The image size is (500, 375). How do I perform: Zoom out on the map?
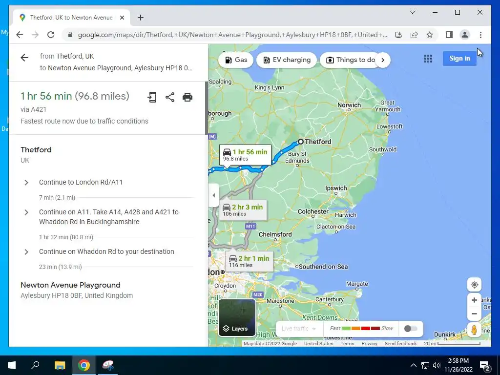(x=474, y=314)
